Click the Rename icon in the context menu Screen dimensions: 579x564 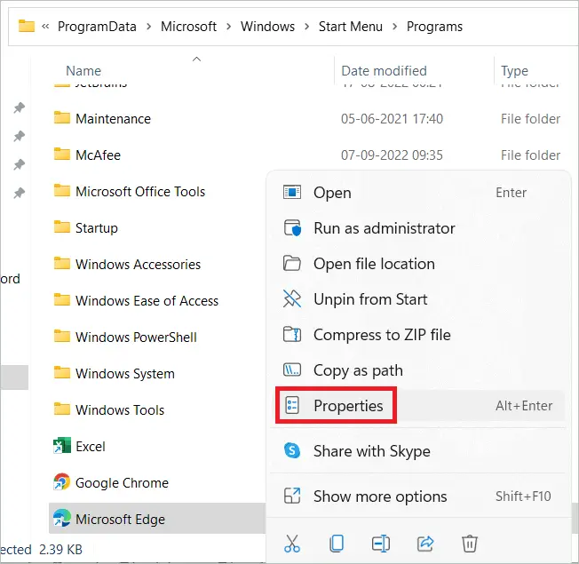381,544
